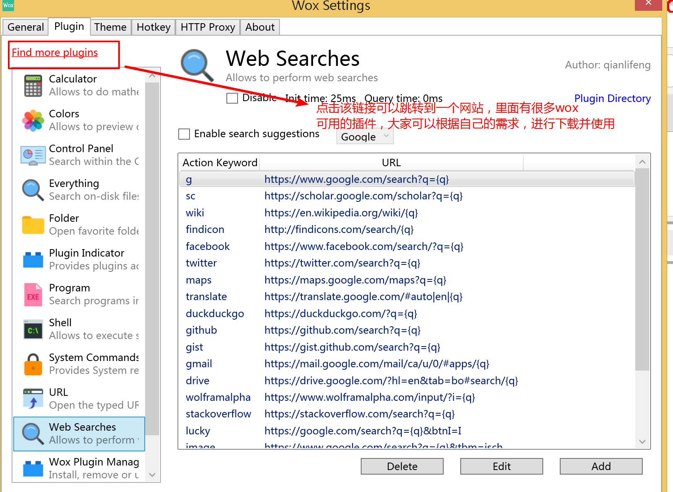Click the Edit button

click(502, 466)
